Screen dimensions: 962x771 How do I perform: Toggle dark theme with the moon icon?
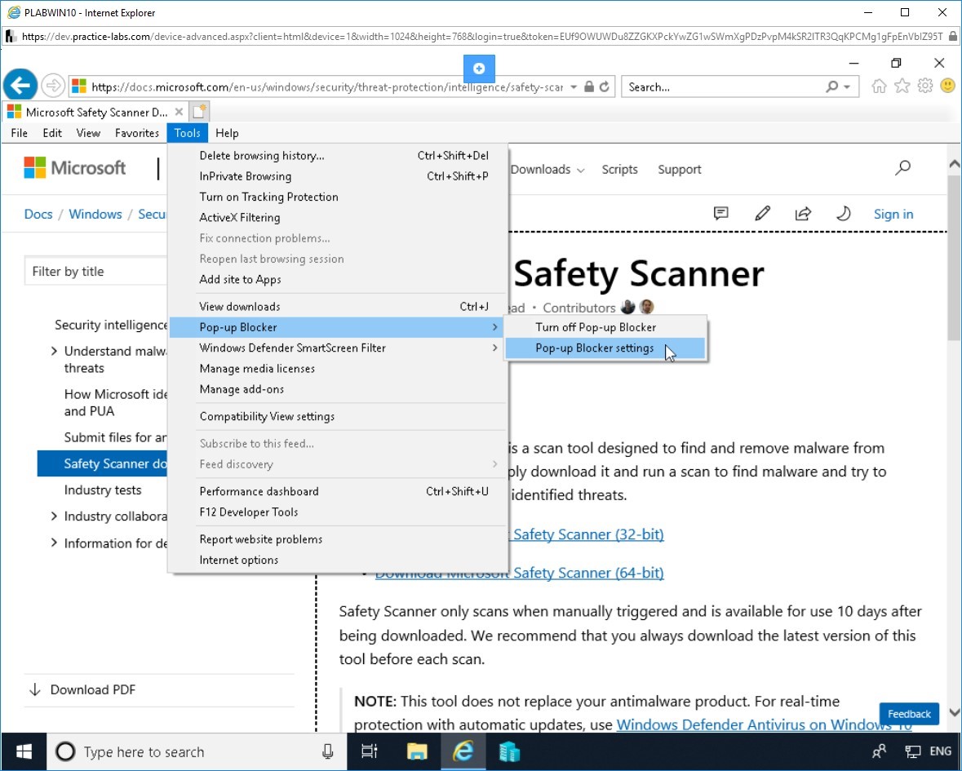pos(844,214)
